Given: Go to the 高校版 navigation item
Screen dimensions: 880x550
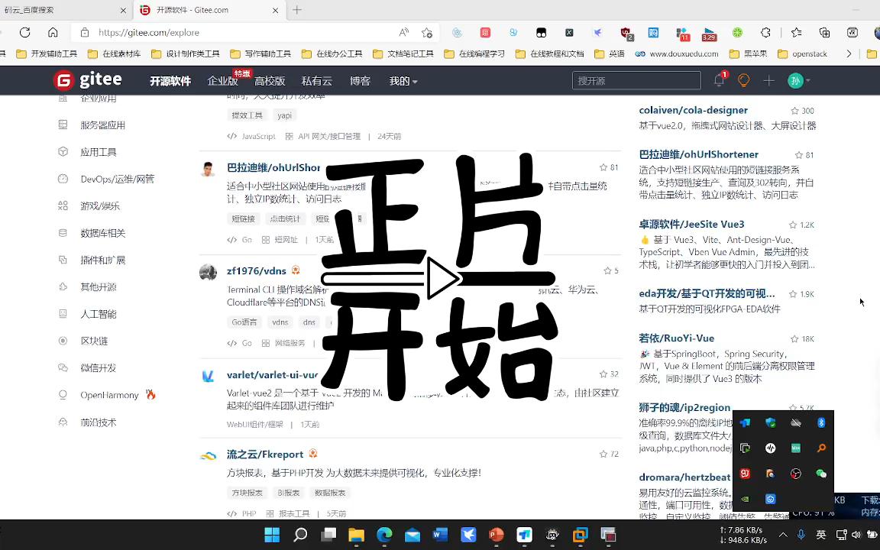Looking at the screenshot, I should pos(270,81).
